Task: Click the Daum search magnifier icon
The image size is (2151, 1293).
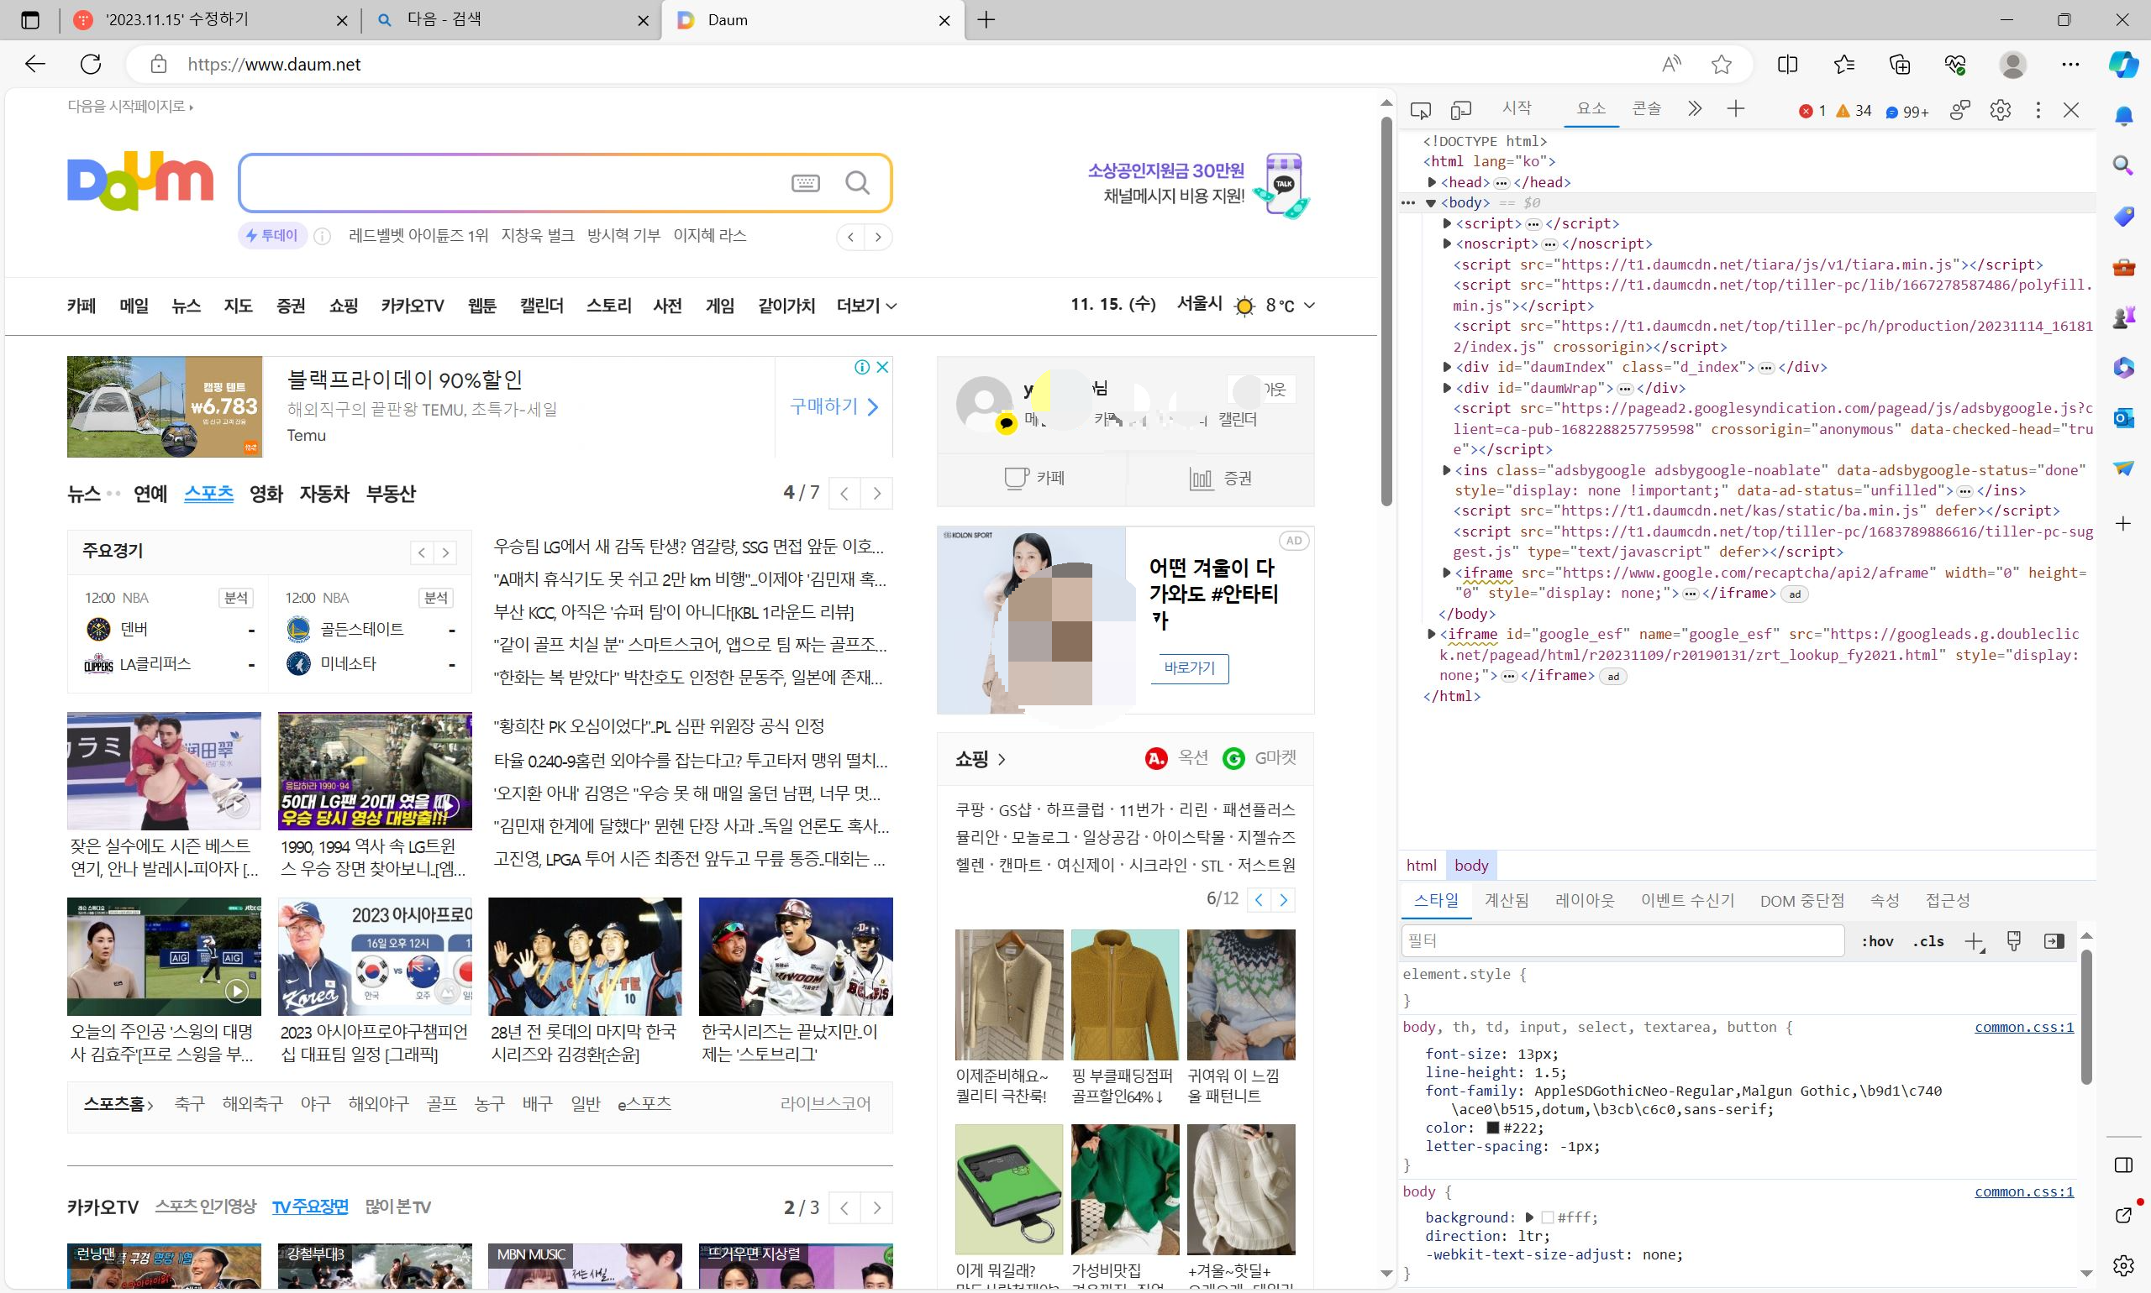Action: 857,183
